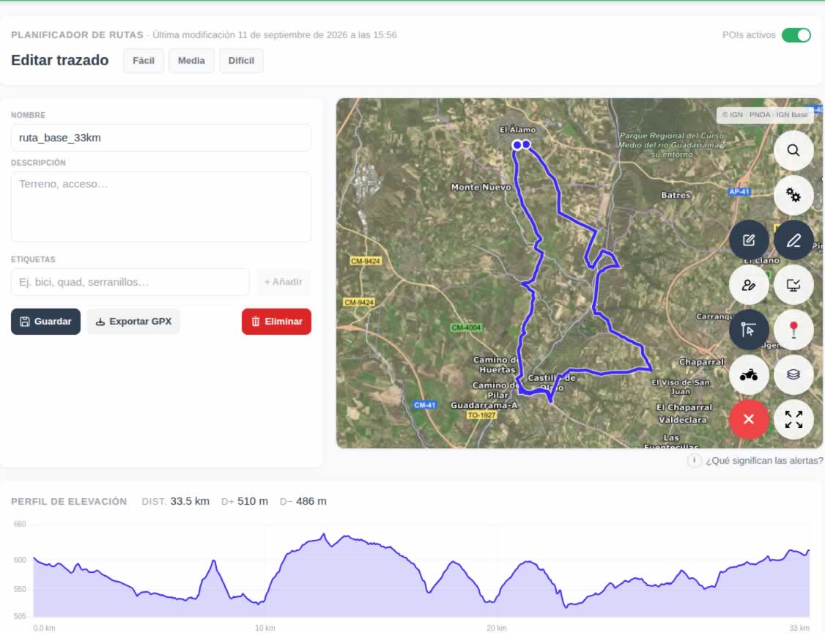This screenshot has width=825, height=633.
Task: Click the D+ 510 m value
Action: click(253, 501)
